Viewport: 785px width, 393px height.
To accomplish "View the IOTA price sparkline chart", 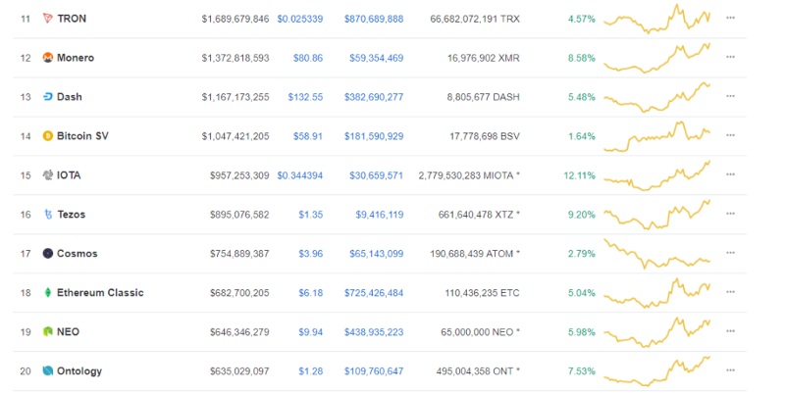I will point(656,175).
